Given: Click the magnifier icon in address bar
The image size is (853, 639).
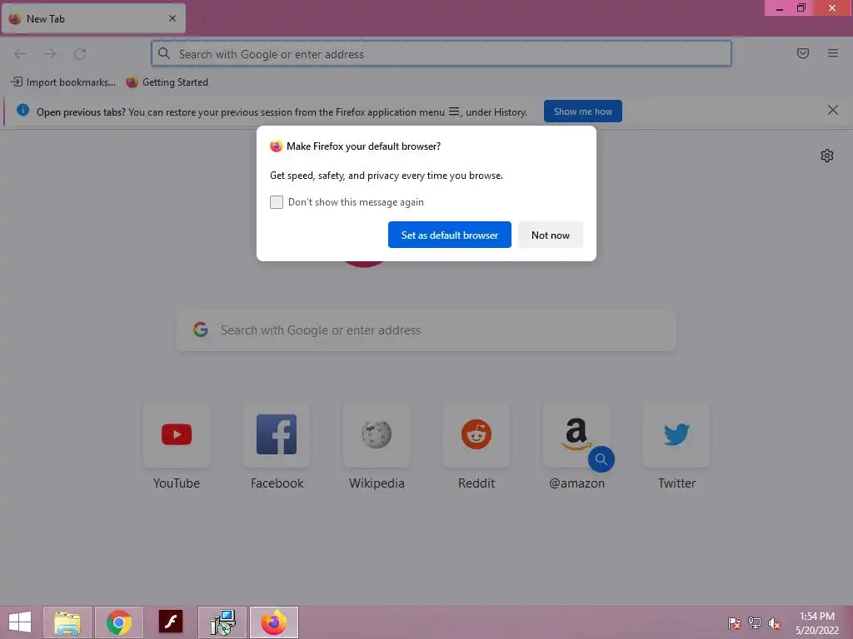Looking at the screenshot, I should 164,53.
